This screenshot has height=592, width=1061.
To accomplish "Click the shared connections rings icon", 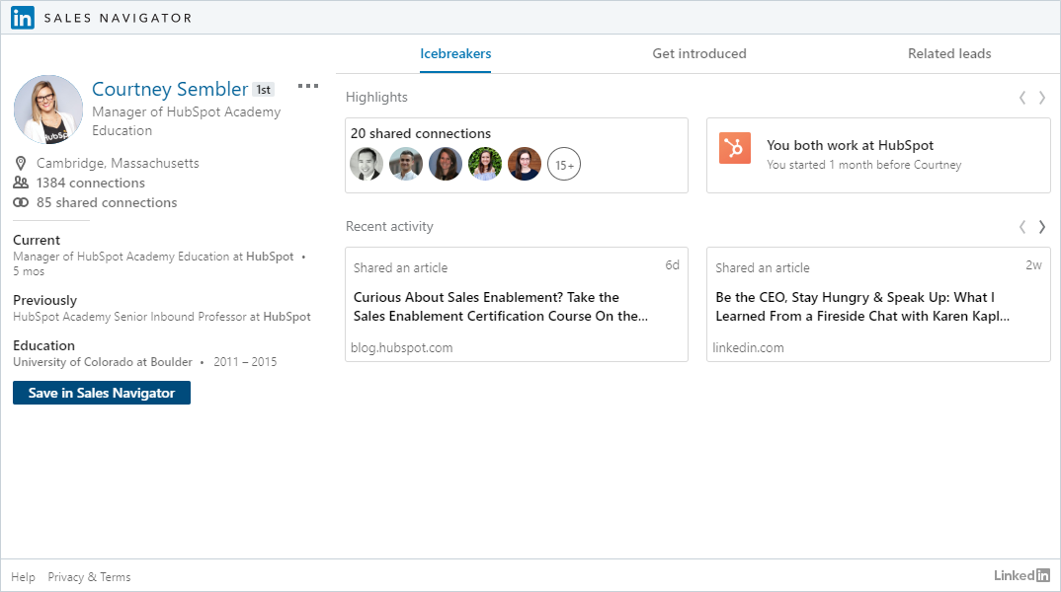I will click(21, 202).
